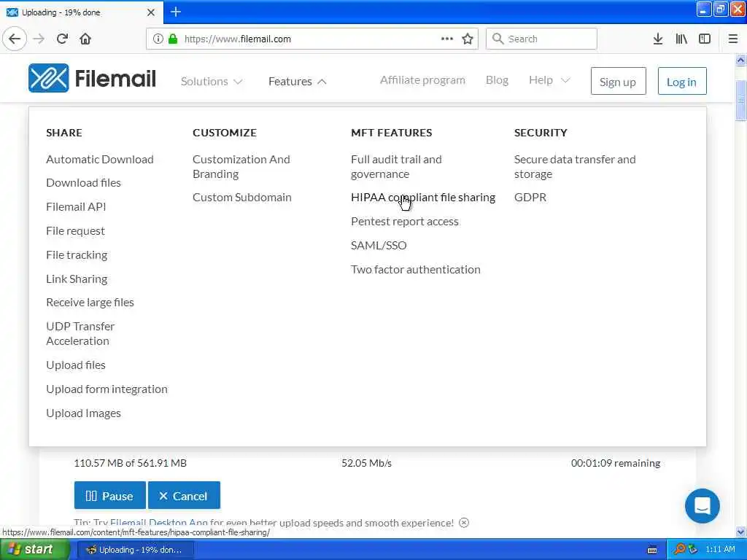Open SAML/SSO link

pos(379,246)
